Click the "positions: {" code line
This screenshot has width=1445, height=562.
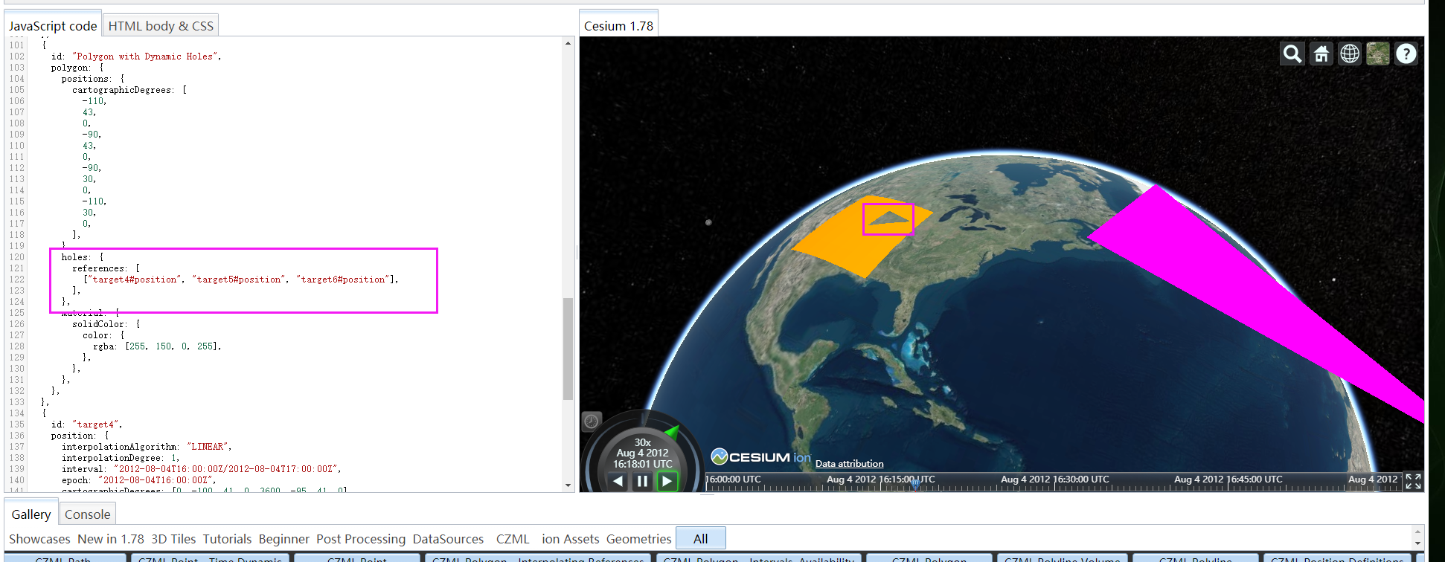93,79
